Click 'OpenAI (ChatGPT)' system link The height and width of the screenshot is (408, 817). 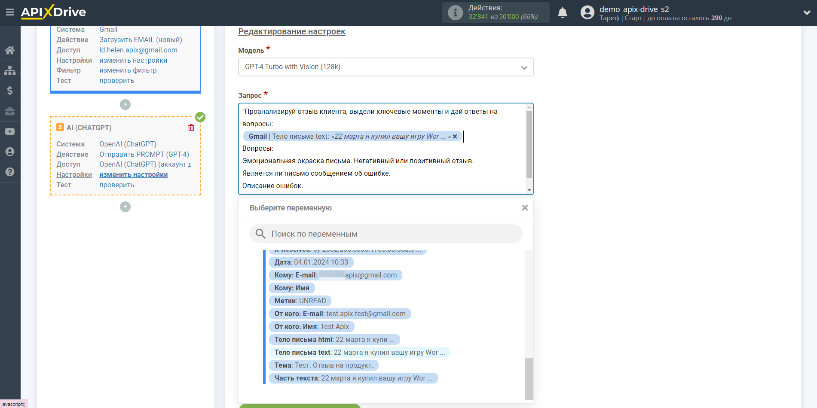pyautogui.click(x=128, y=144)
